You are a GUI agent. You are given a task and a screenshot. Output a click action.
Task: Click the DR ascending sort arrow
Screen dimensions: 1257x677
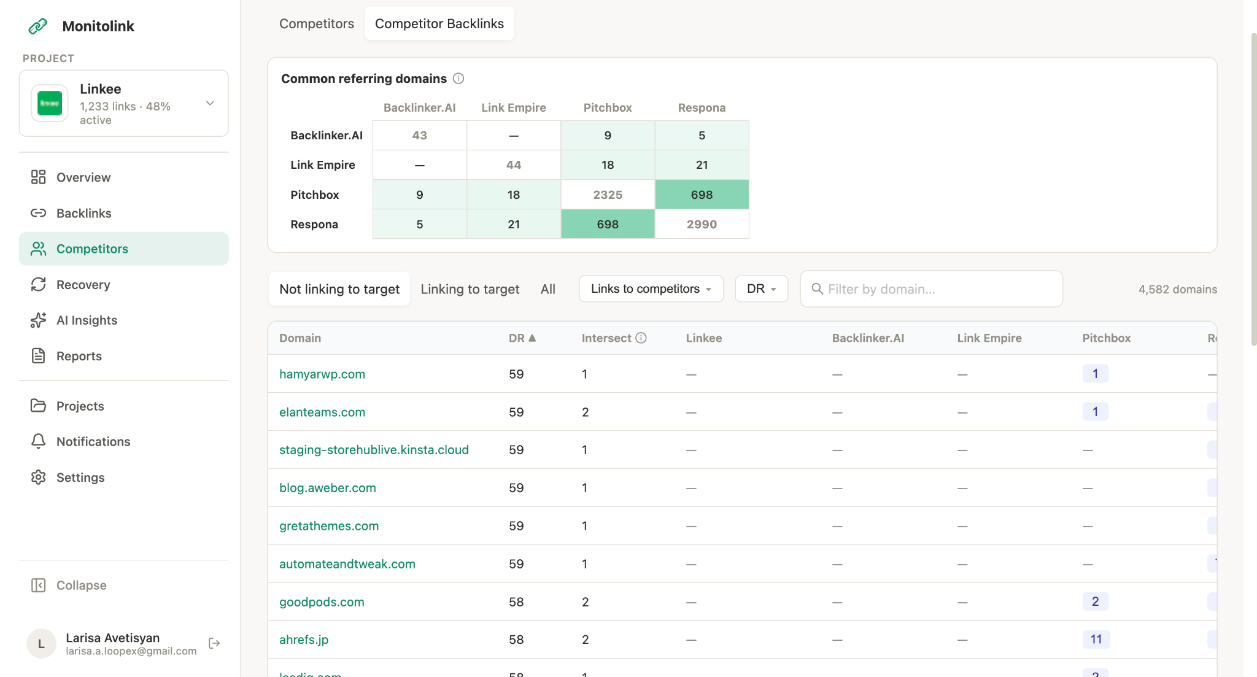pos(532,338)
